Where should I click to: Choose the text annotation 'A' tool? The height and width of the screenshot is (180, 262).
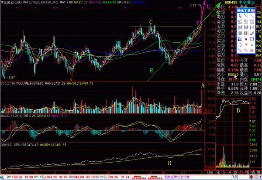(x=246, y=39)
